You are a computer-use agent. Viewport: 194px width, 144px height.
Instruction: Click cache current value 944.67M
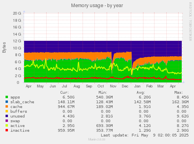point(66,107)
